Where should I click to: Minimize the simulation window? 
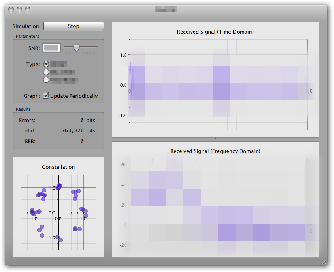19,9
